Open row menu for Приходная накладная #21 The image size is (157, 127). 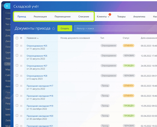pyautogui.click(x=21, y=126)
